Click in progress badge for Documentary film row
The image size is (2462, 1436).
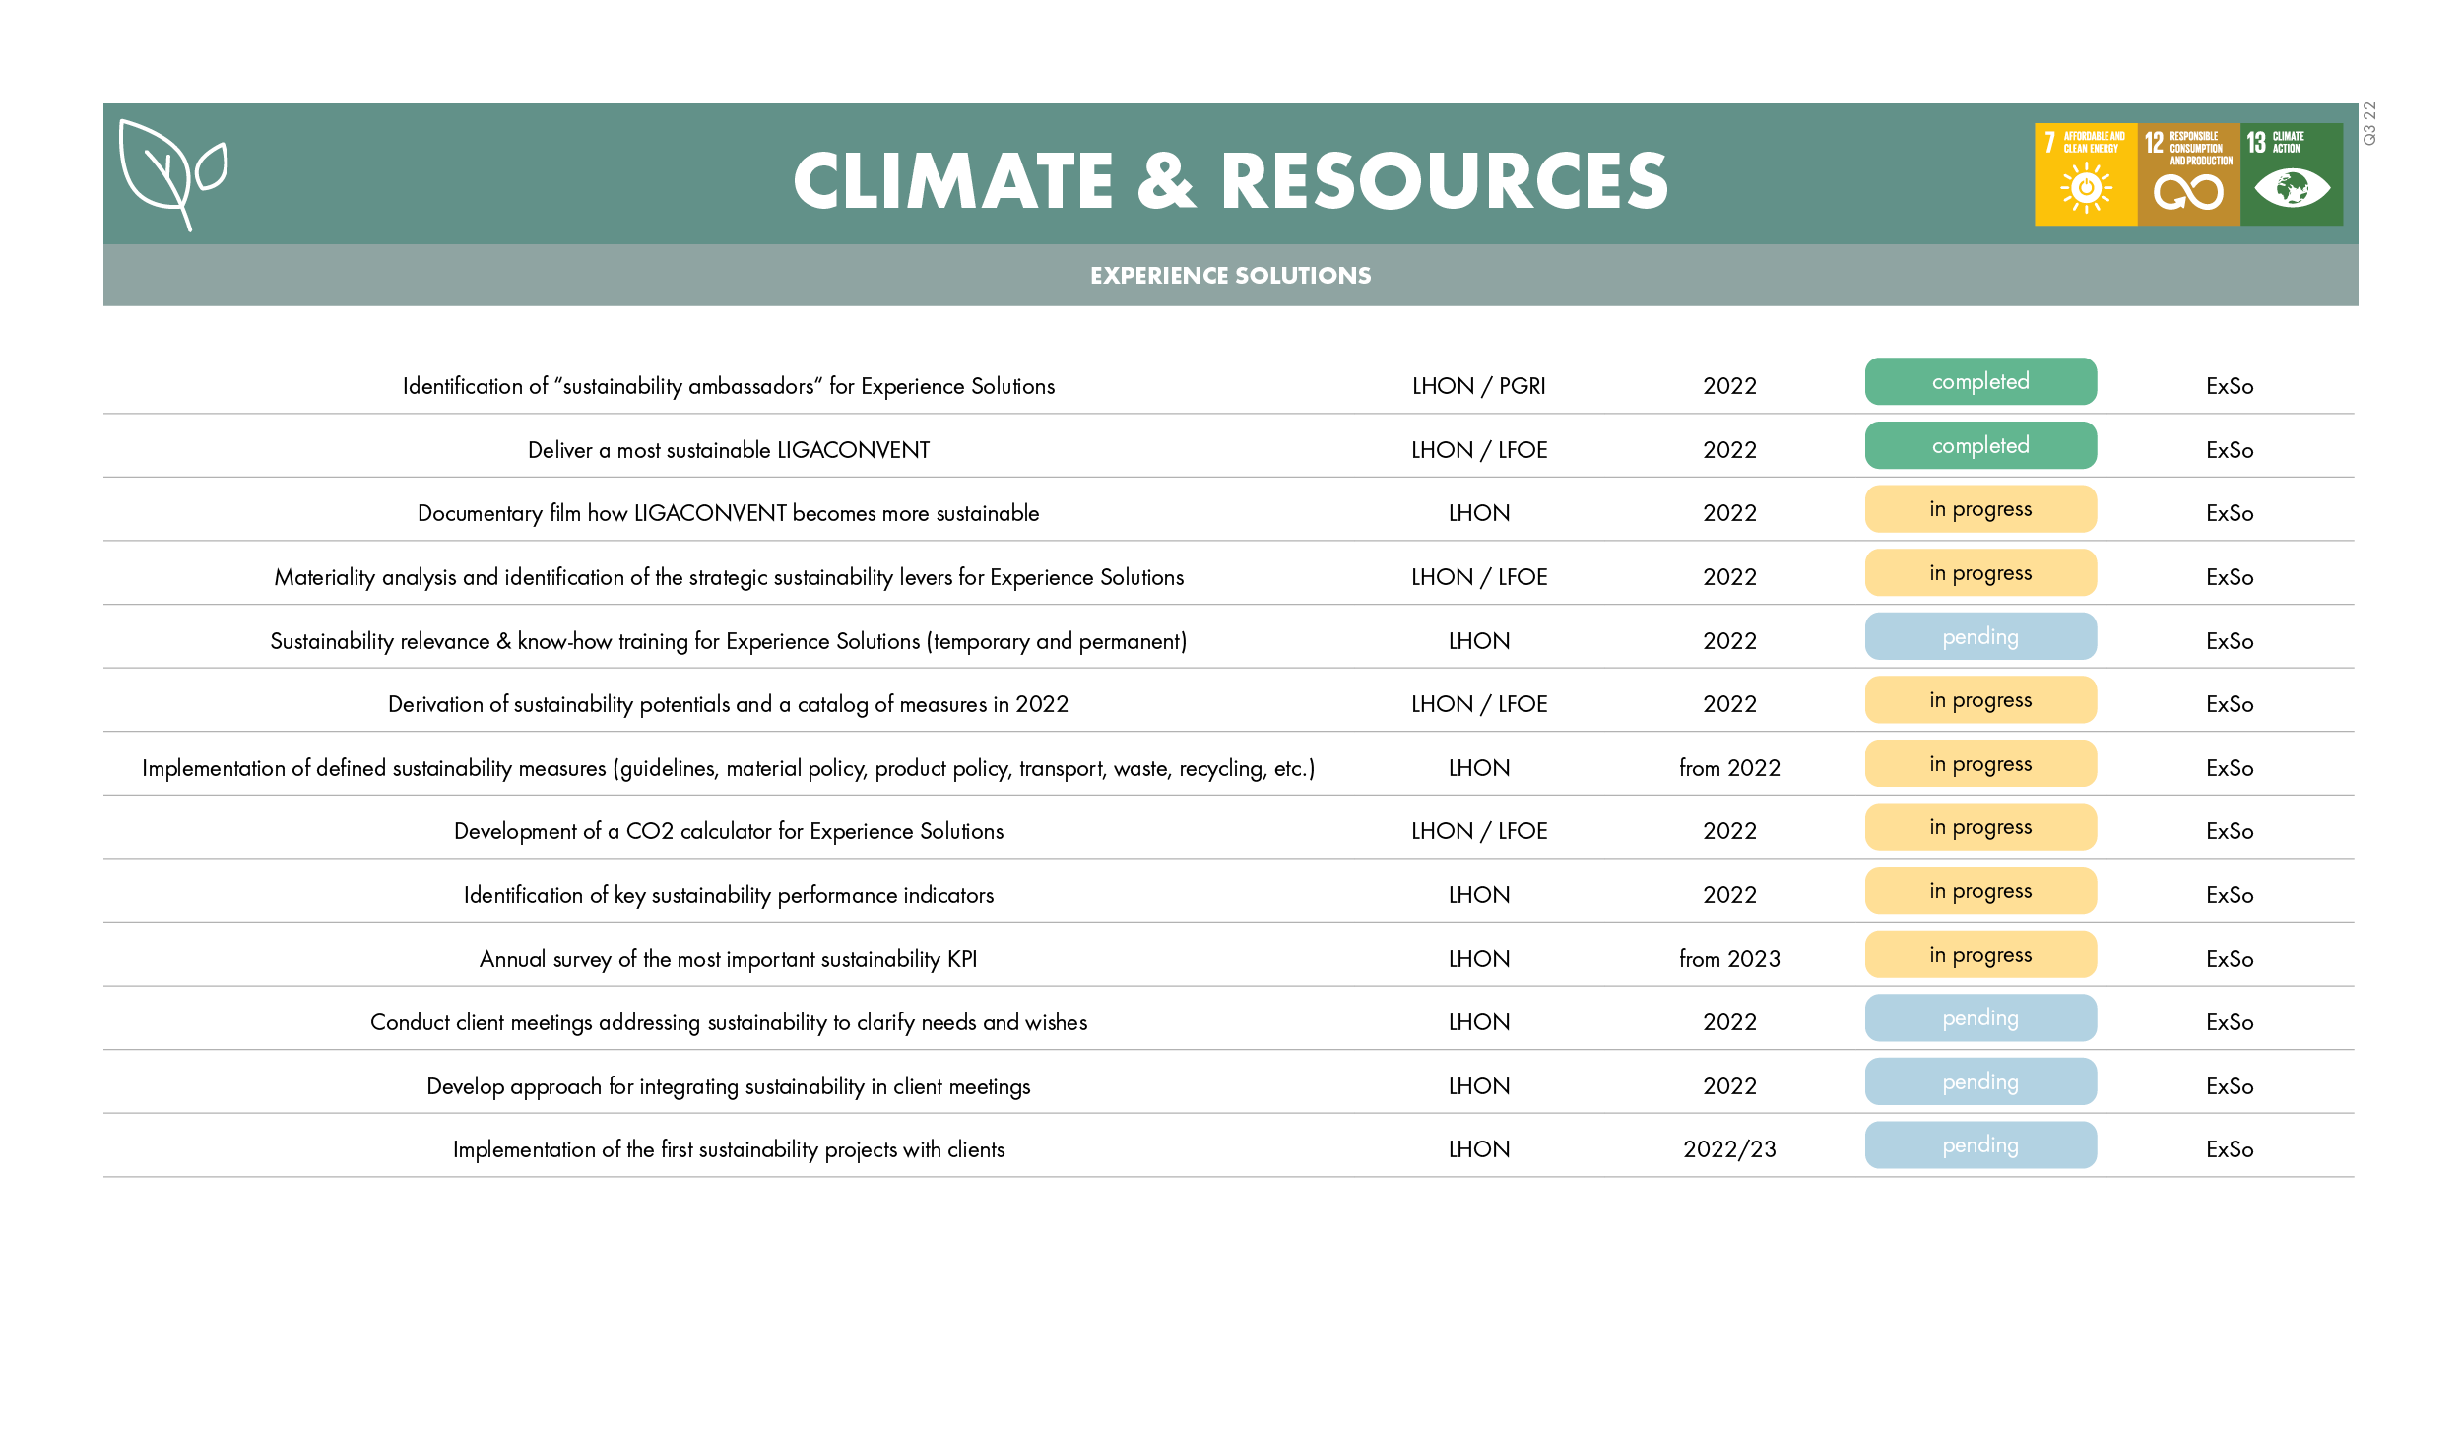coord(1979,509)
